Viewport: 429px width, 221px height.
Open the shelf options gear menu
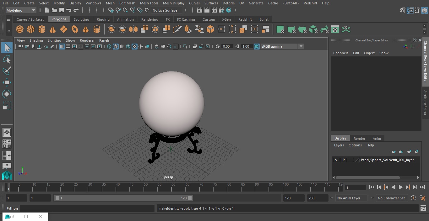click(x=9, y=31)
